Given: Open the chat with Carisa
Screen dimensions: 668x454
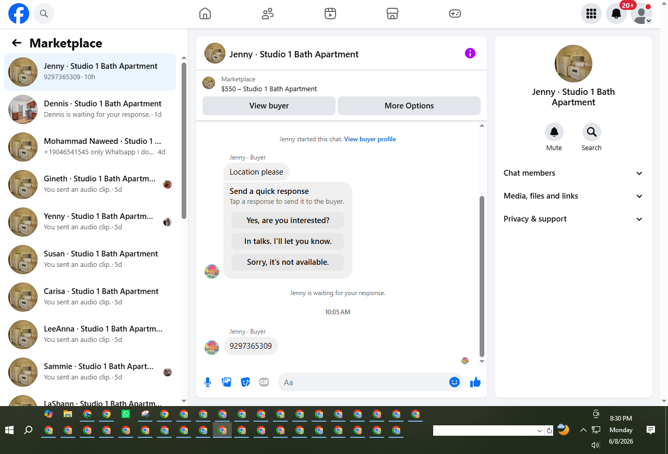Looking at the screenshot, I should point(90,297).
